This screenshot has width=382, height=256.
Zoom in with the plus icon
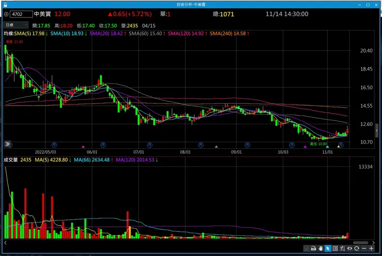[x=371, y=248]
